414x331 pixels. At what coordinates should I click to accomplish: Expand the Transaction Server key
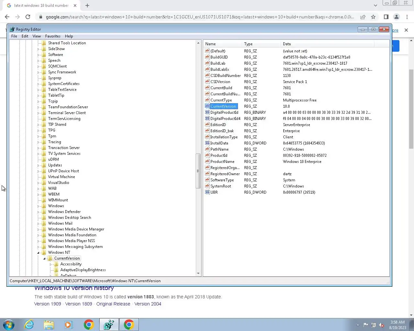coord(38,148)
